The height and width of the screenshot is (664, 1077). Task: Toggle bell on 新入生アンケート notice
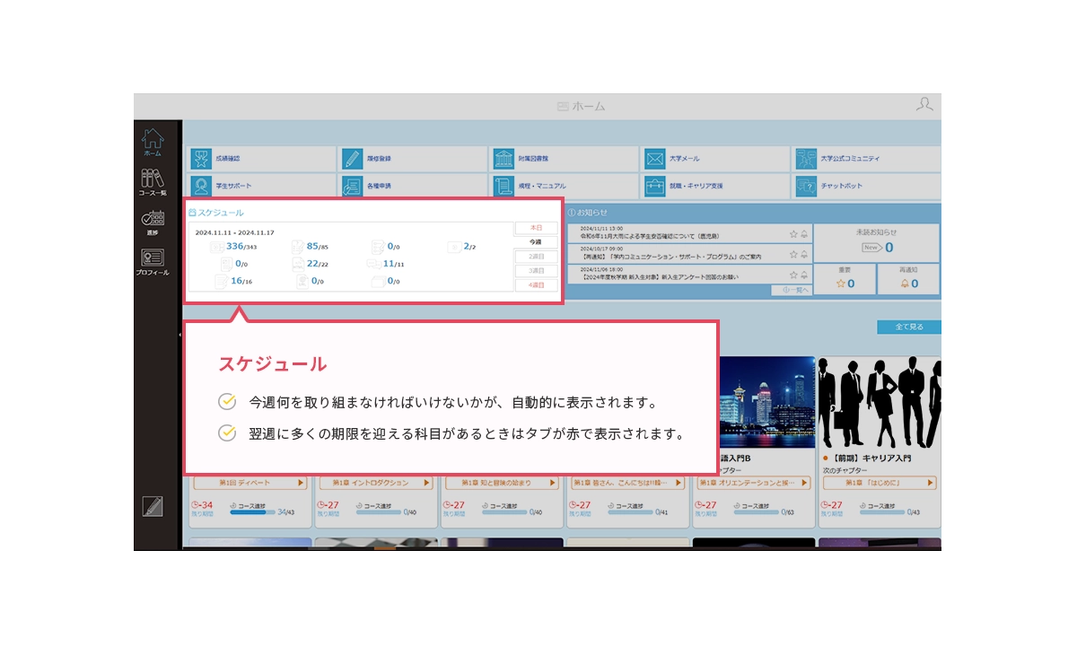[804, 275]
